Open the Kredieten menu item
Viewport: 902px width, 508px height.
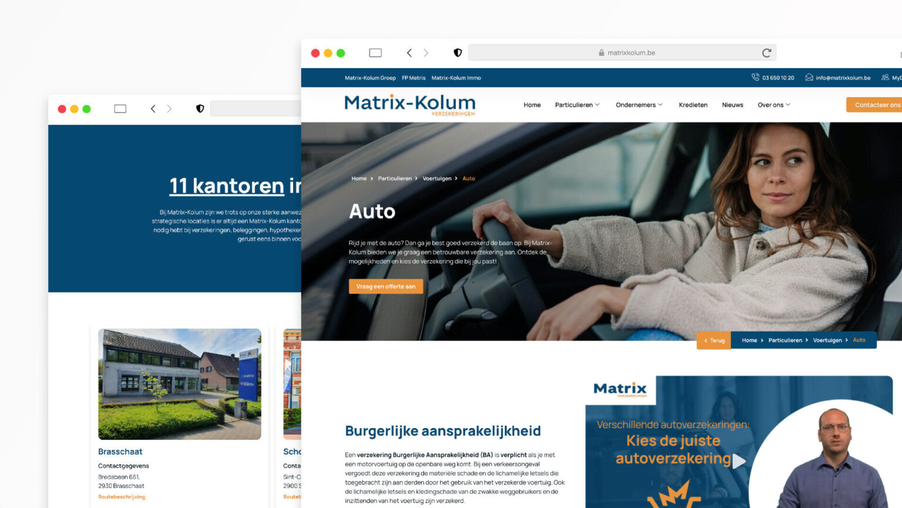pos(693,105)
